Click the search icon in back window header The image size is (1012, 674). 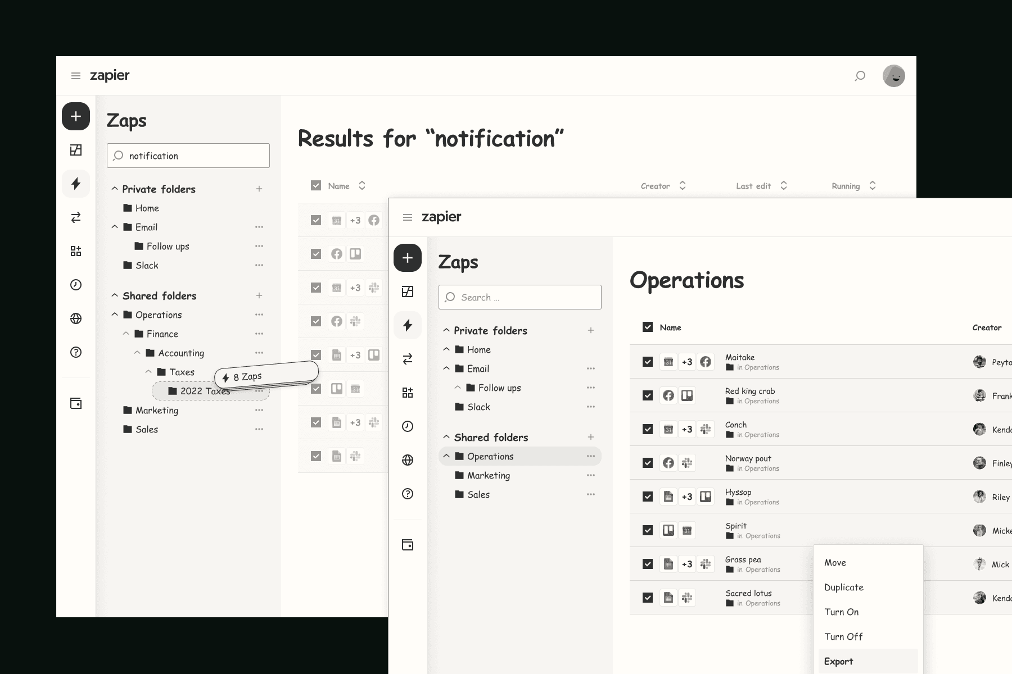pos(860,76)
